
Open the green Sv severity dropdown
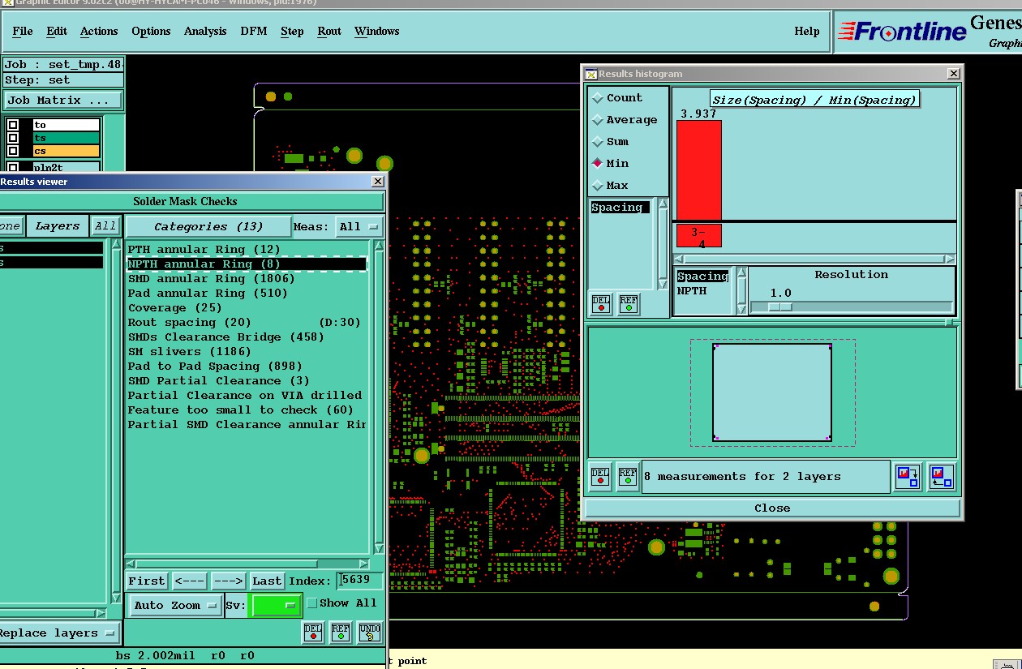[x=277, y=605]
